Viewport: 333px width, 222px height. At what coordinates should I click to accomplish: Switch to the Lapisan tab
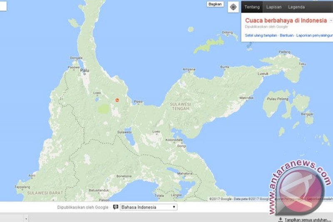pos(274,7)
